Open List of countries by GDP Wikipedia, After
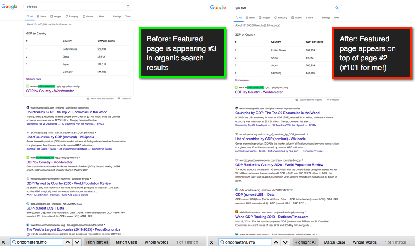Image resolution: width=415 pixels, height=246 pixels. (271, 139)
